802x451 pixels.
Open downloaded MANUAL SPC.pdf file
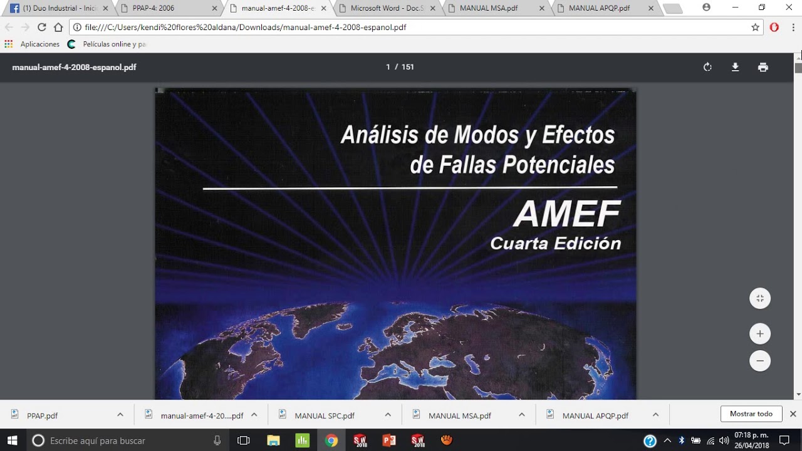pos(326,415)
